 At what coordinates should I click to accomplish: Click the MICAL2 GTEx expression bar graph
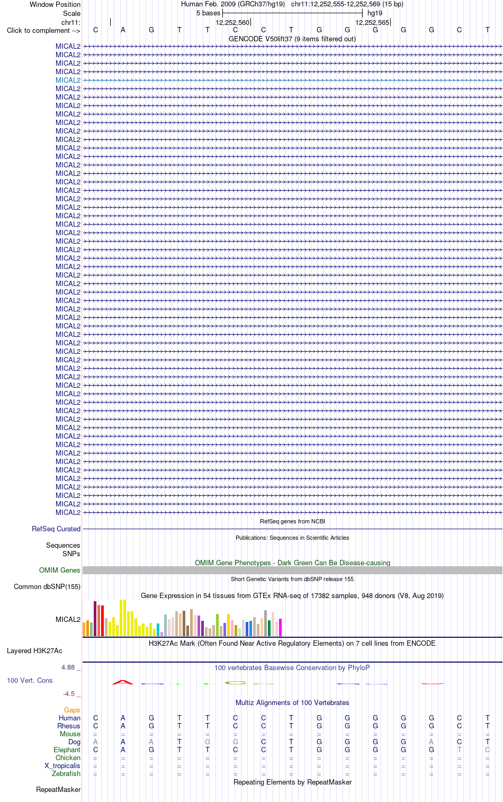click(x=182, y=618)
